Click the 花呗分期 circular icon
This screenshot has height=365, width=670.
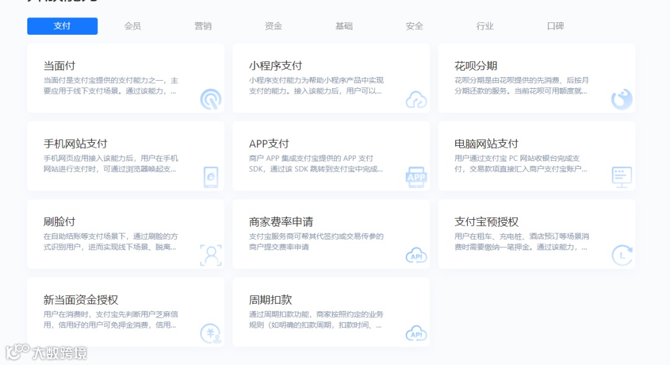pyautogui.click(x=622, y=99)
